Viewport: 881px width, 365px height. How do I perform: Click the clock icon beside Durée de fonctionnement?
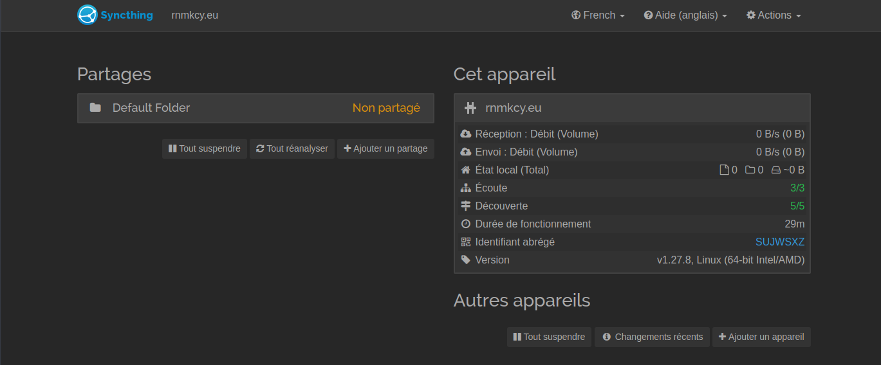pyautogui.click(x=466, y=224)
